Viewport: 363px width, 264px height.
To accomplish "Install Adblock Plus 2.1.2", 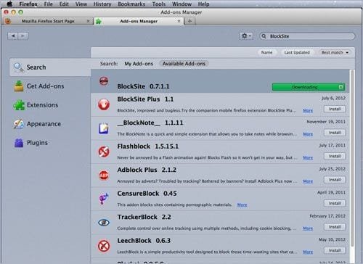I will click(x=335, y=180).
